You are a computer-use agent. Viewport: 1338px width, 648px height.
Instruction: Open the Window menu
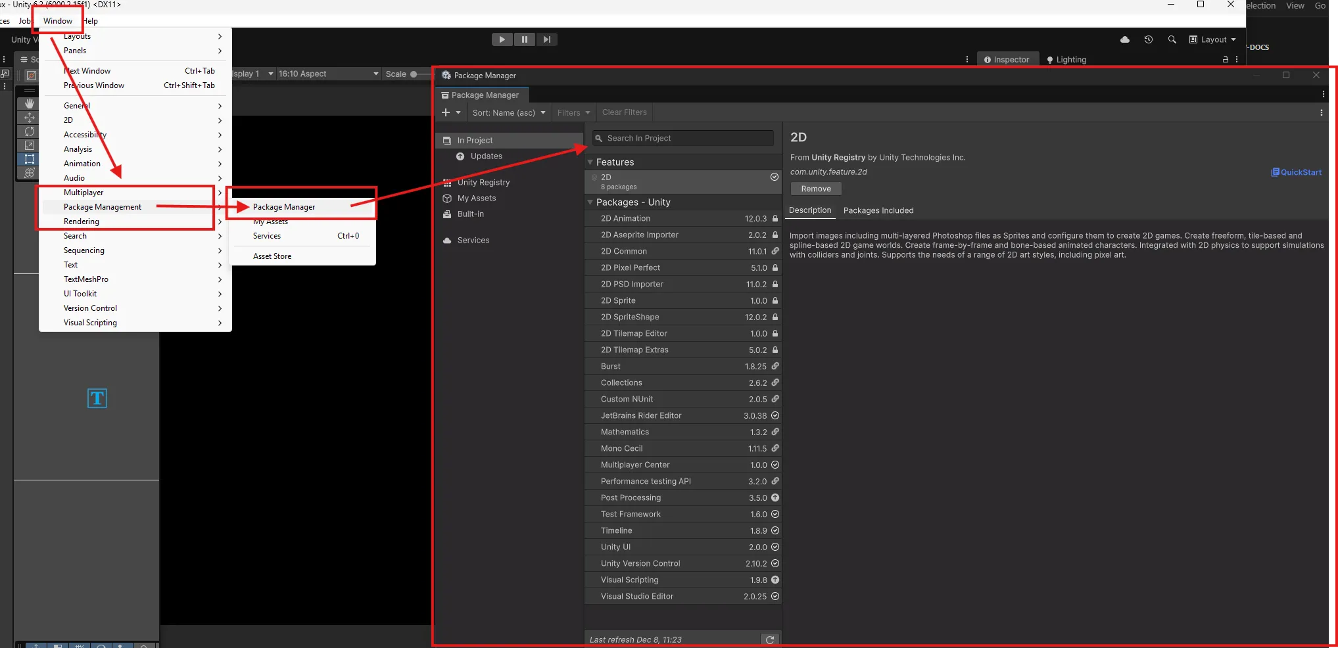point(58,21)
